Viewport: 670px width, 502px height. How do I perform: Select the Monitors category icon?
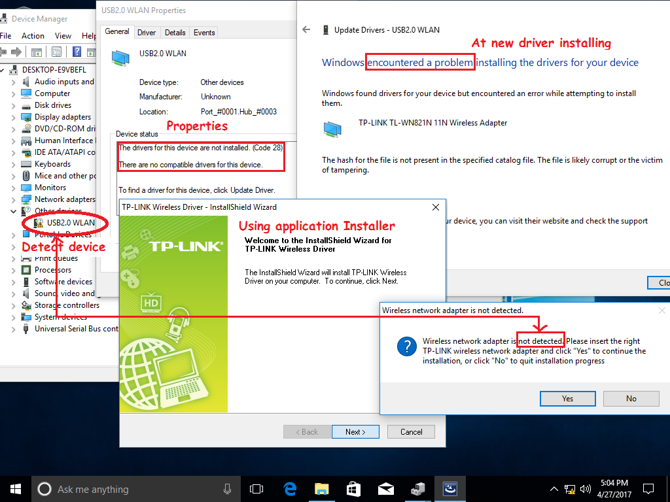click(26, 188)
